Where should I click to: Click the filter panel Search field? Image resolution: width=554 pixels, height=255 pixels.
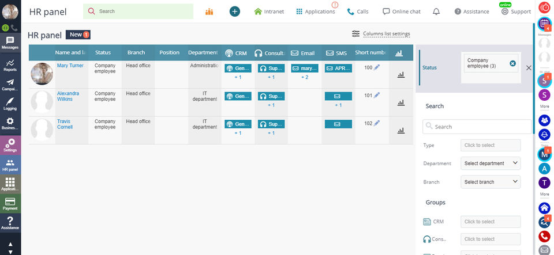[477, 127]
